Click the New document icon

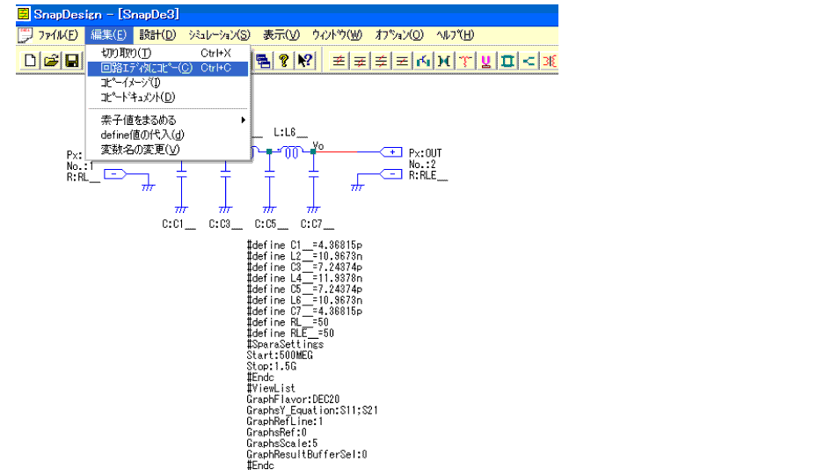click(x=31, y=61)
